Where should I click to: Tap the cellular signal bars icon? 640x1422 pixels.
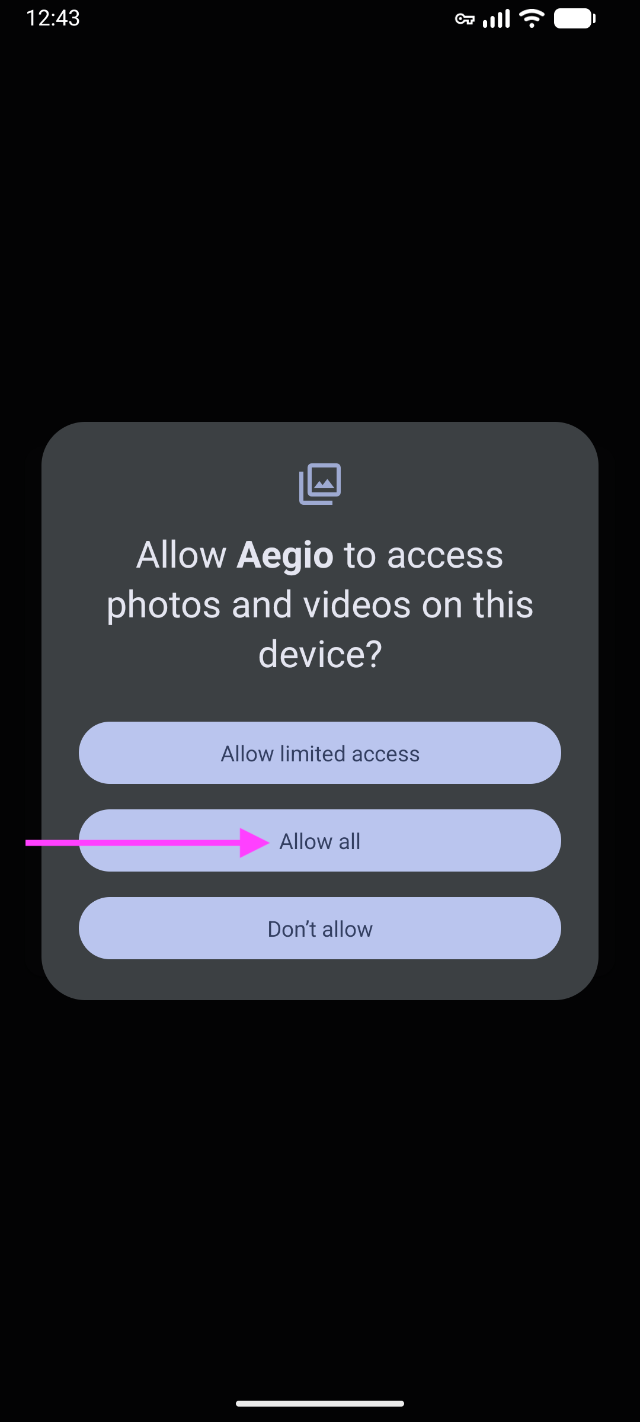(x=497, y=19)
